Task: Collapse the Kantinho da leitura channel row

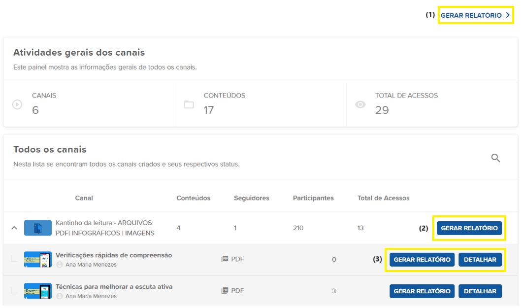Action: [x=14, y=228]
